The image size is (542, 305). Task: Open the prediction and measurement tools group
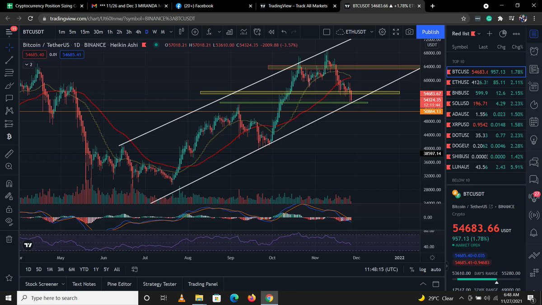(9, 123)
